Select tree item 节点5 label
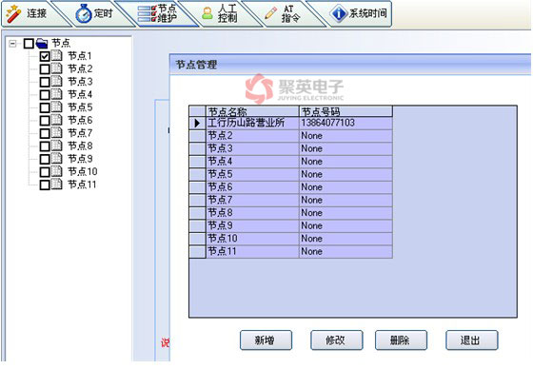The image size is (533, 369). tap(80, 107)
